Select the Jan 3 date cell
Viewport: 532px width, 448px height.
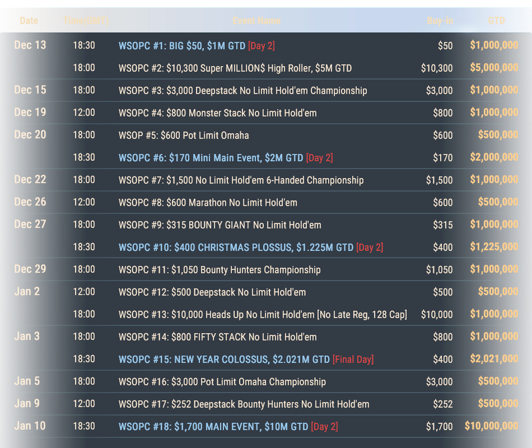(x=27, y=336)
